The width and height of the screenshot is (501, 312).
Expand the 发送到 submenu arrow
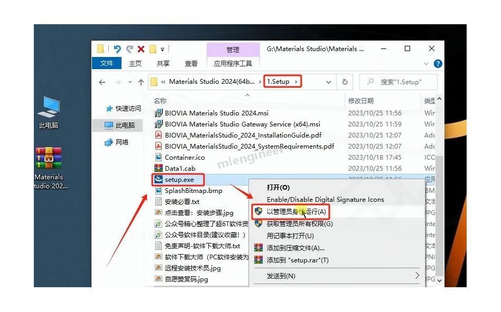[x=416, y=276]
